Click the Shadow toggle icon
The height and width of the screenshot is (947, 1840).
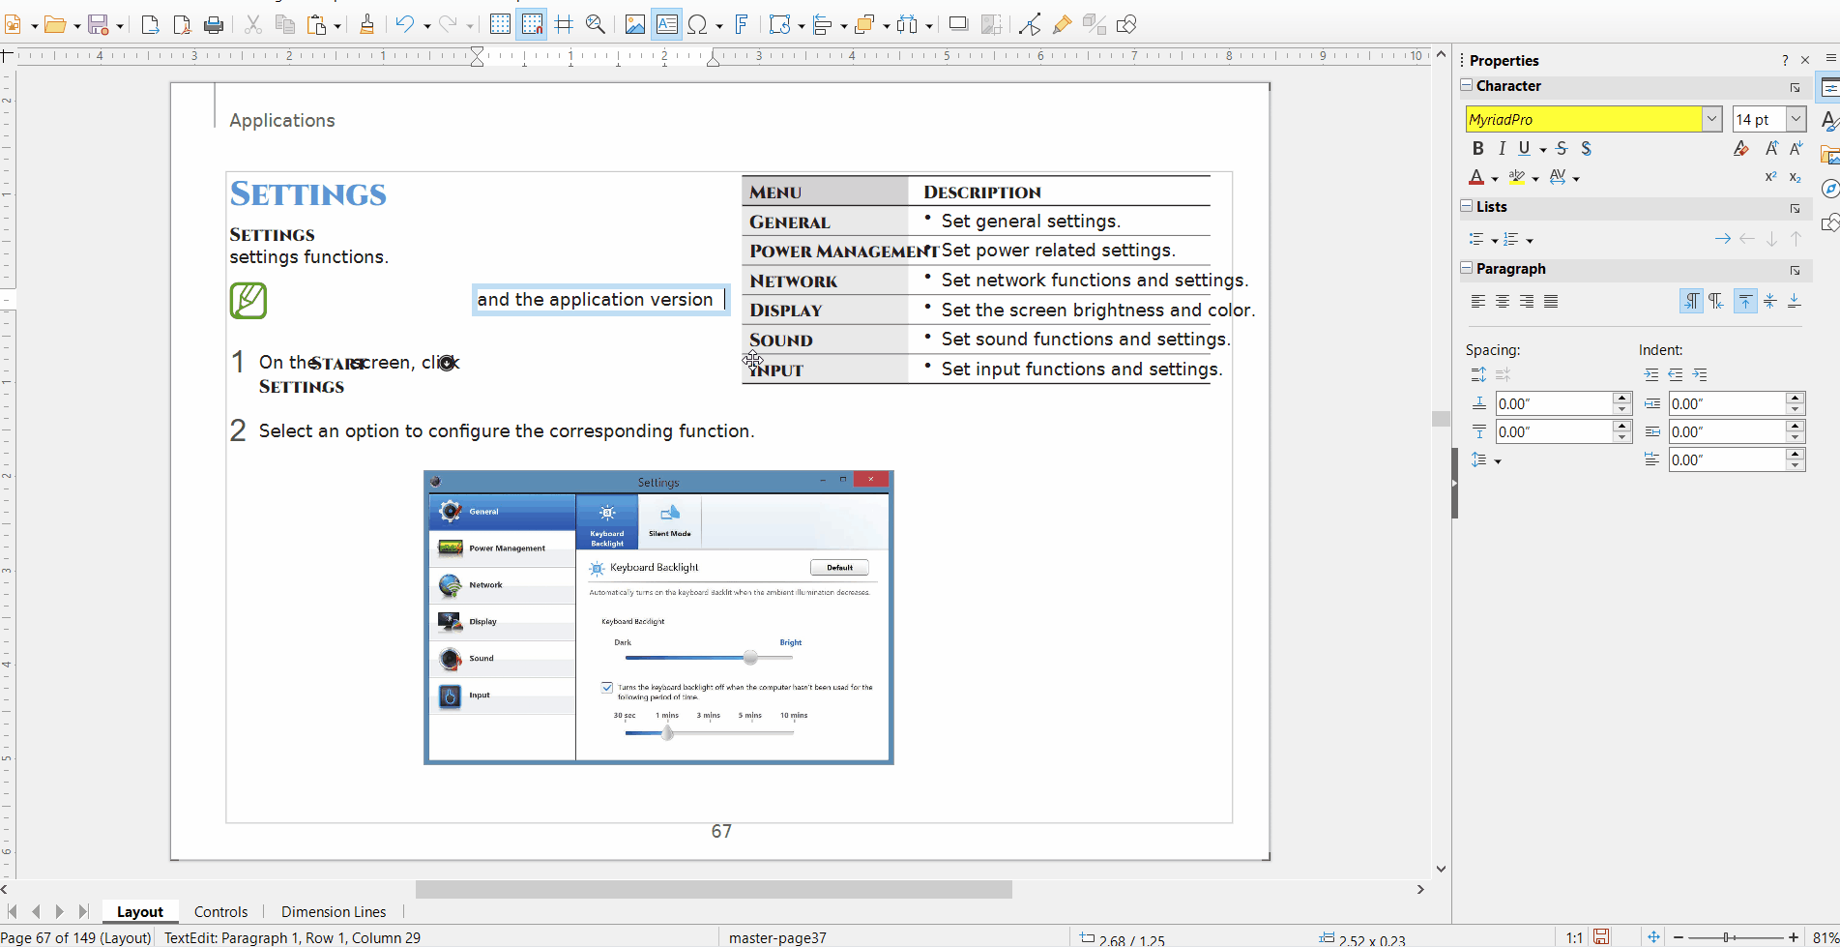coord(958,25)
